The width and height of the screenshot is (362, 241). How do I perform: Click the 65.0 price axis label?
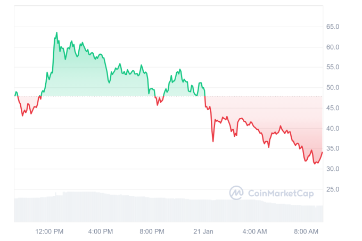tap(333, 27)
